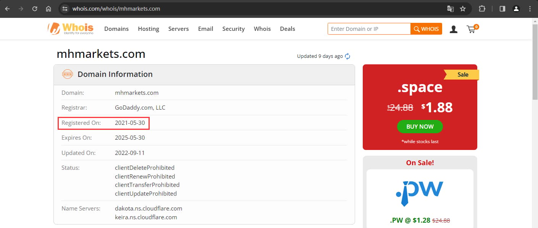Viewport: 538px width, 228px height.
Task: Click the Whois logo
Action: click(x=71, y=29)
